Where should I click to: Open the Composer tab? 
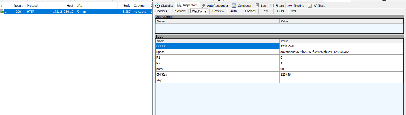tap(242, 5)
